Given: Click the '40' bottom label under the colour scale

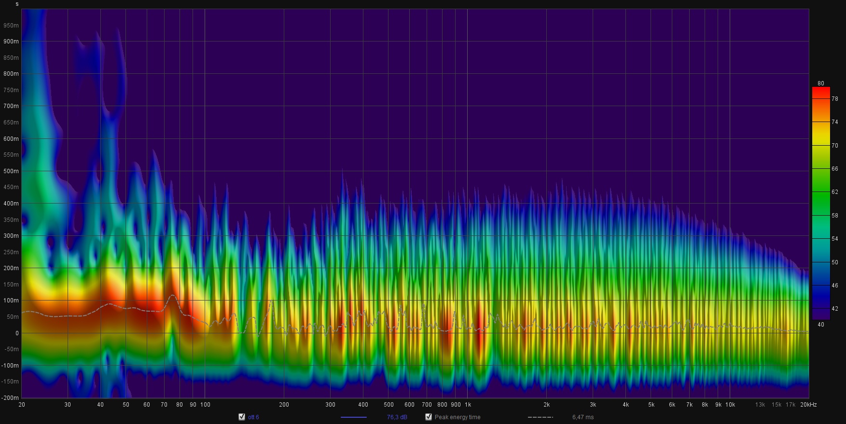Looking at the screenshot, I should [x=821, y=325].
